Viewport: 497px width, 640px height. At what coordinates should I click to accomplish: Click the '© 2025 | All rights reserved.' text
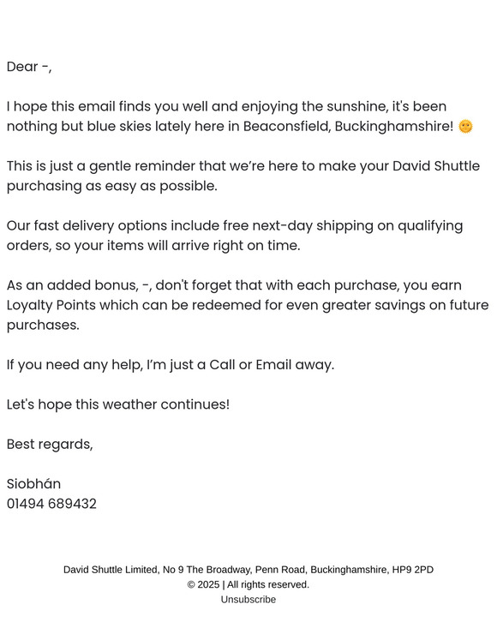point(248,584)
